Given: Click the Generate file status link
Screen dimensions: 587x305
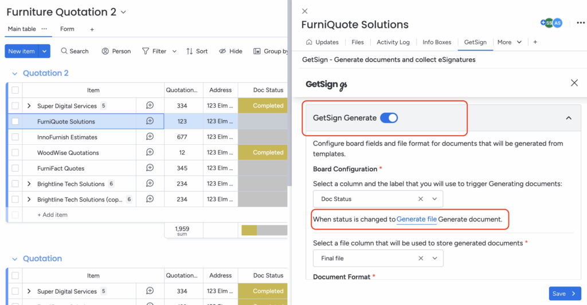Looking at the screenshot, I should click(x=417, y=219).
